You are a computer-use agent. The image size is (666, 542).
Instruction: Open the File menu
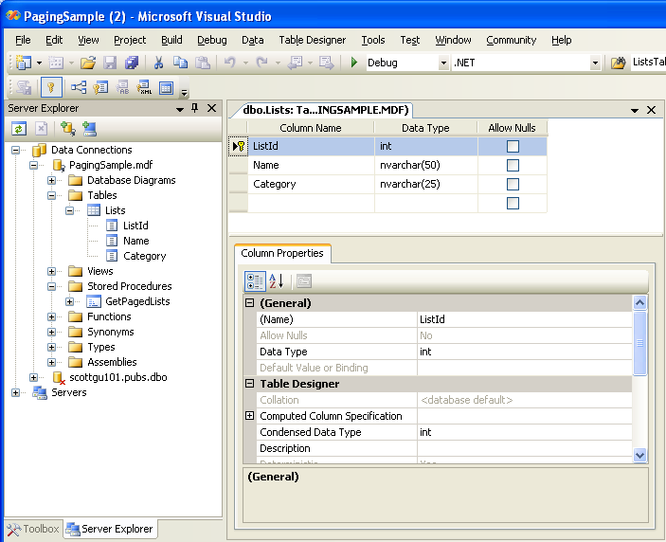click(23, 40)
